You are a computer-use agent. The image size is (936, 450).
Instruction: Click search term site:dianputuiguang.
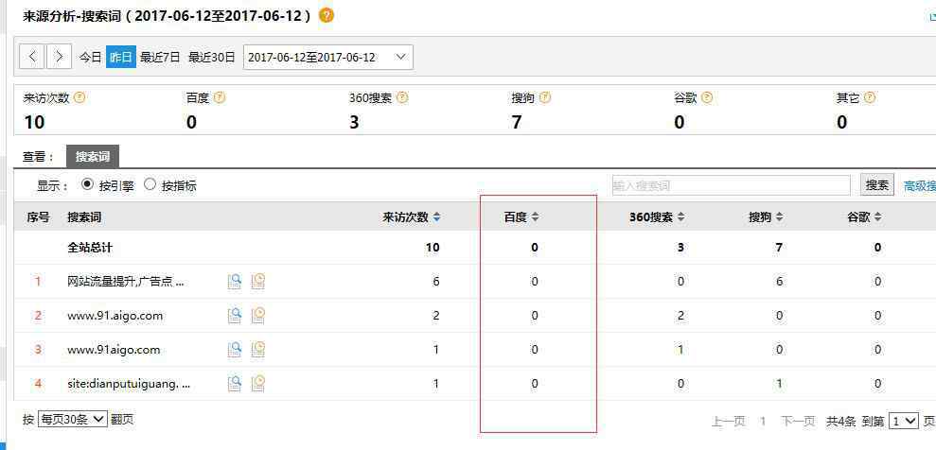click(129, 384)
